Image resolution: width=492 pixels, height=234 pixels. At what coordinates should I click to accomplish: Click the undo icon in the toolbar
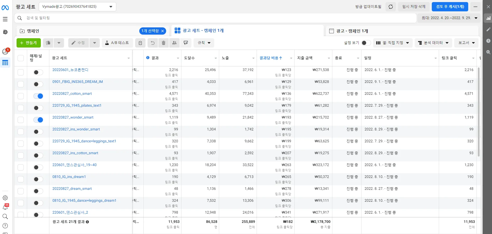pos(152,43)
